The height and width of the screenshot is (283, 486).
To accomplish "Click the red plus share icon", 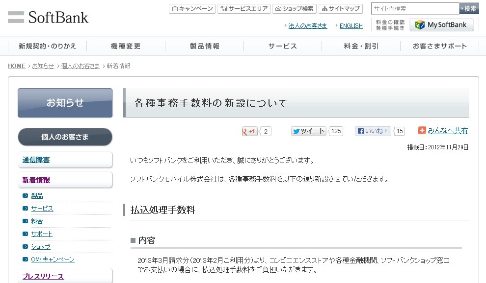I will point(422,131).
